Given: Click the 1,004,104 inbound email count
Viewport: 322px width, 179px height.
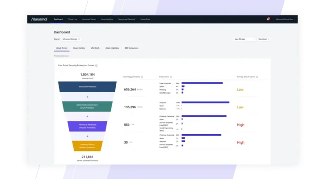Looking at the screenshot, I should click(x=88, y=75).
